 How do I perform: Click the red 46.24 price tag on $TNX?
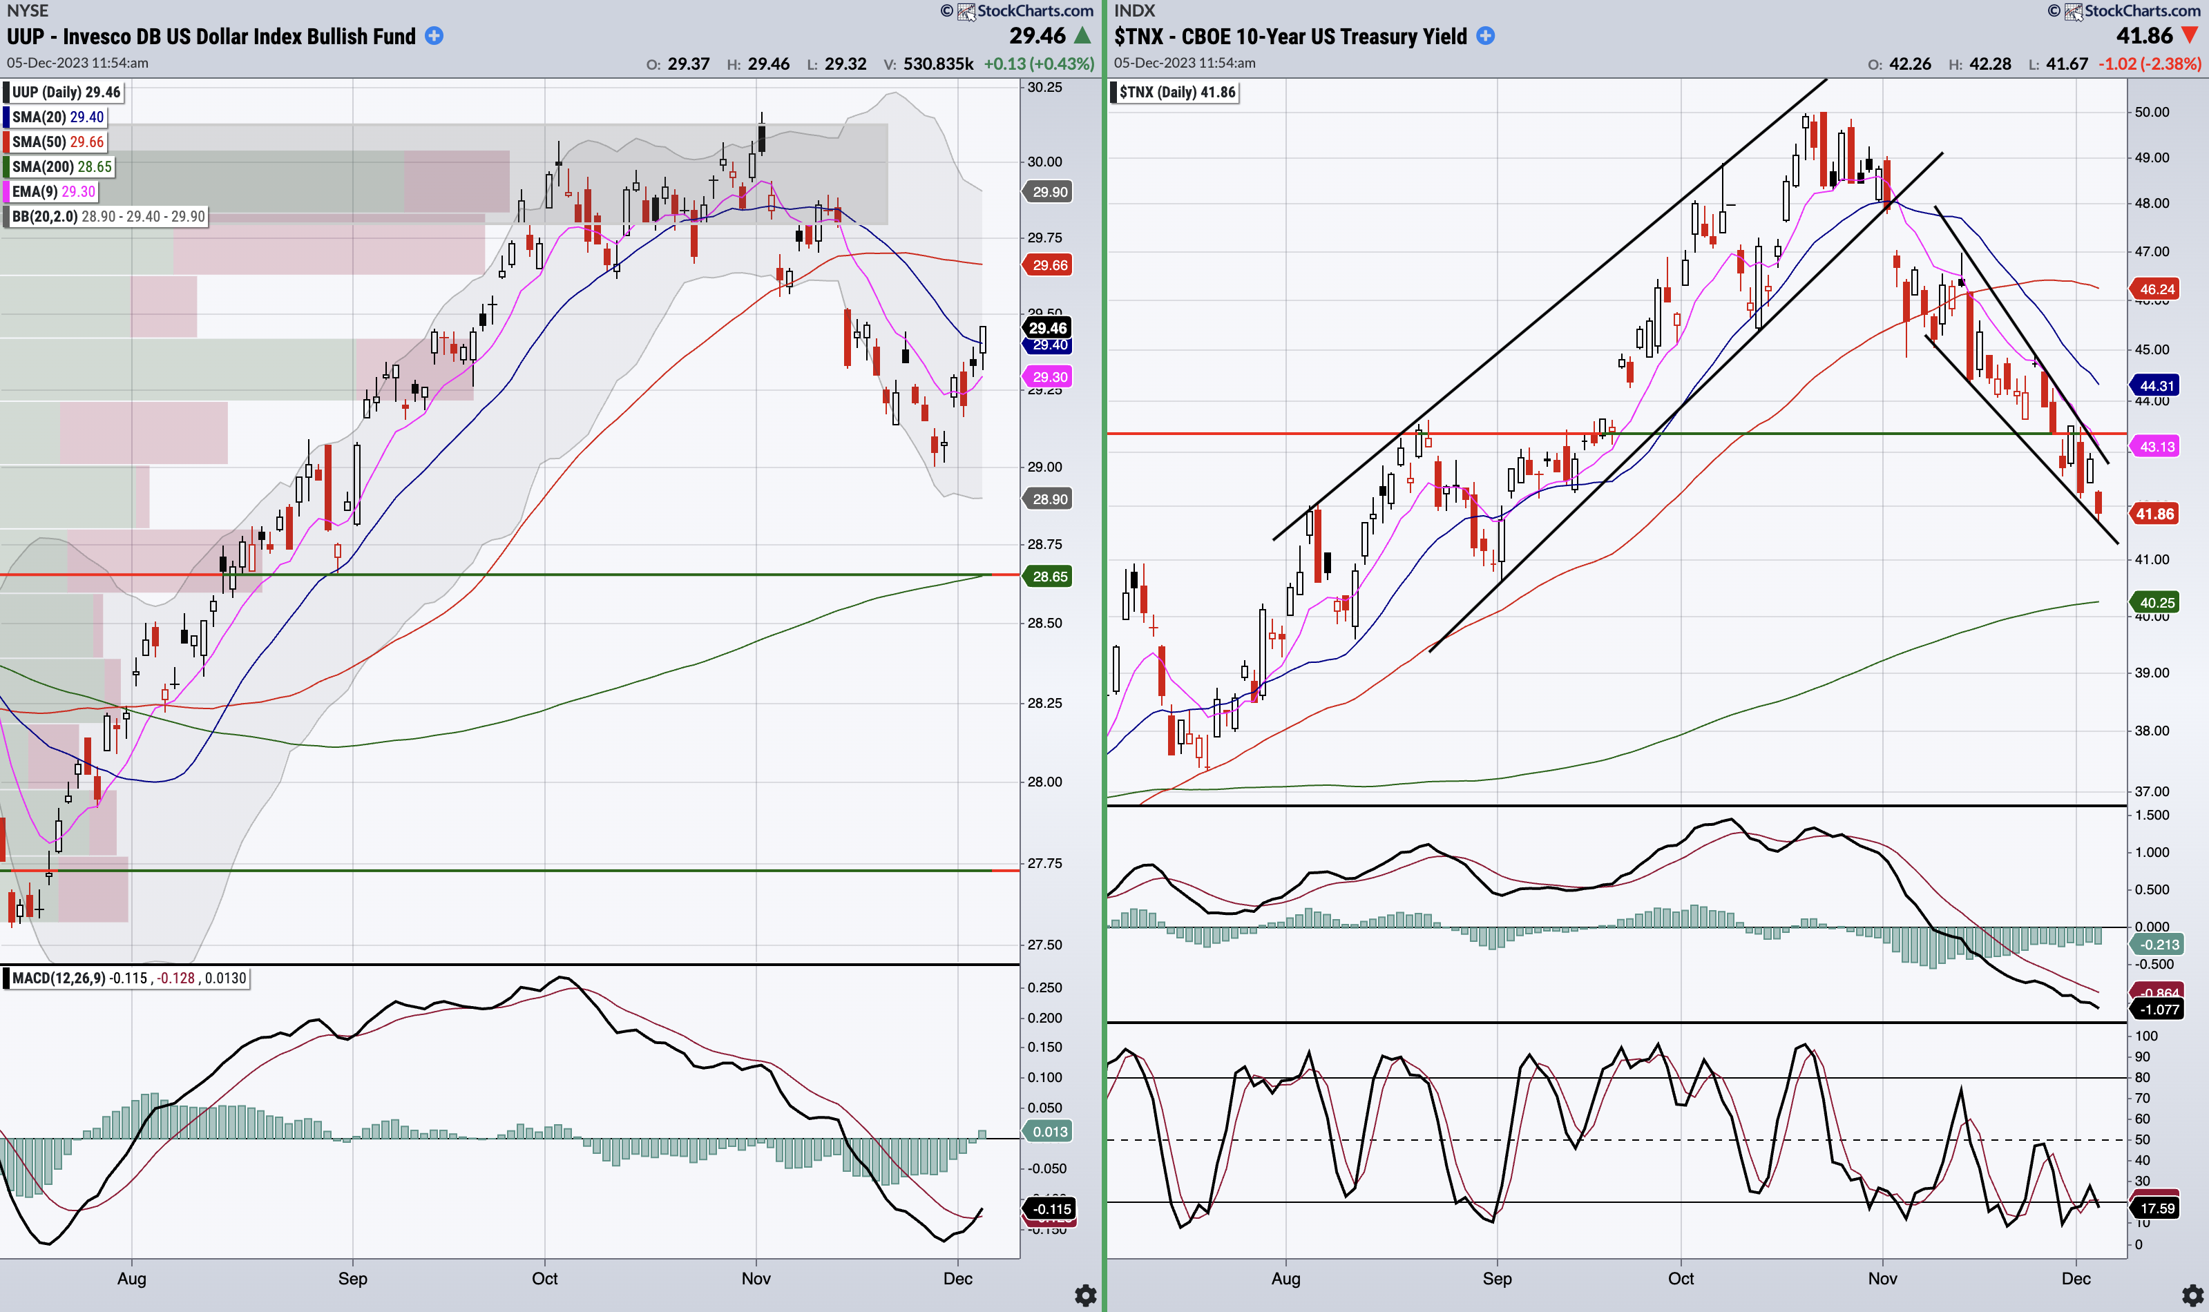click(x=2156, y=289)
